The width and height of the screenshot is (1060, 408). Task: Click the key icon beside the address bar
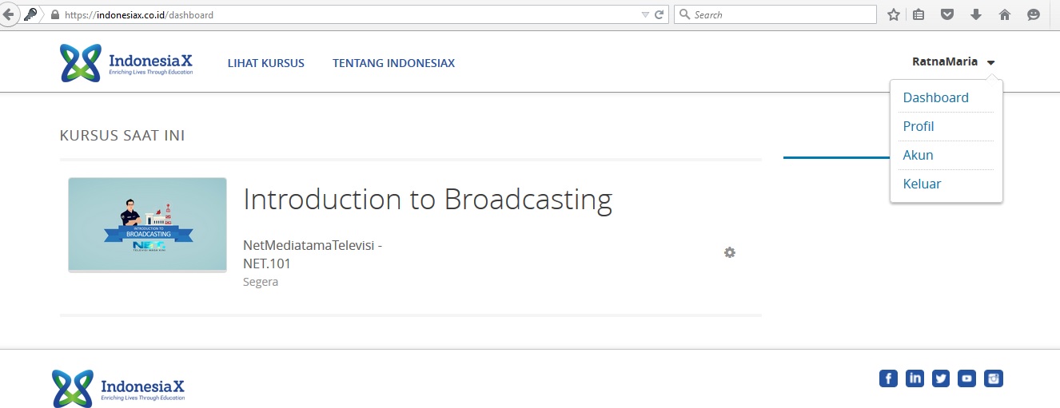coord(31,14)
